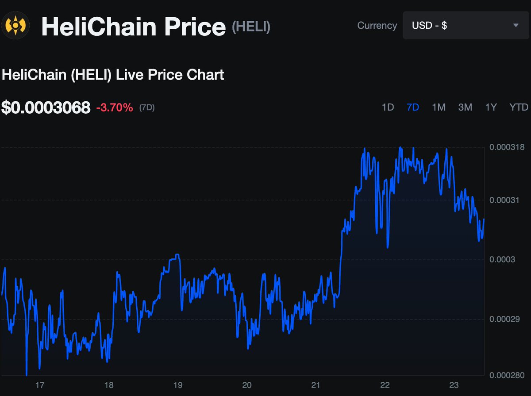Select the 1D time range
This screenshot has width=531, height=396.
[388, 107]
